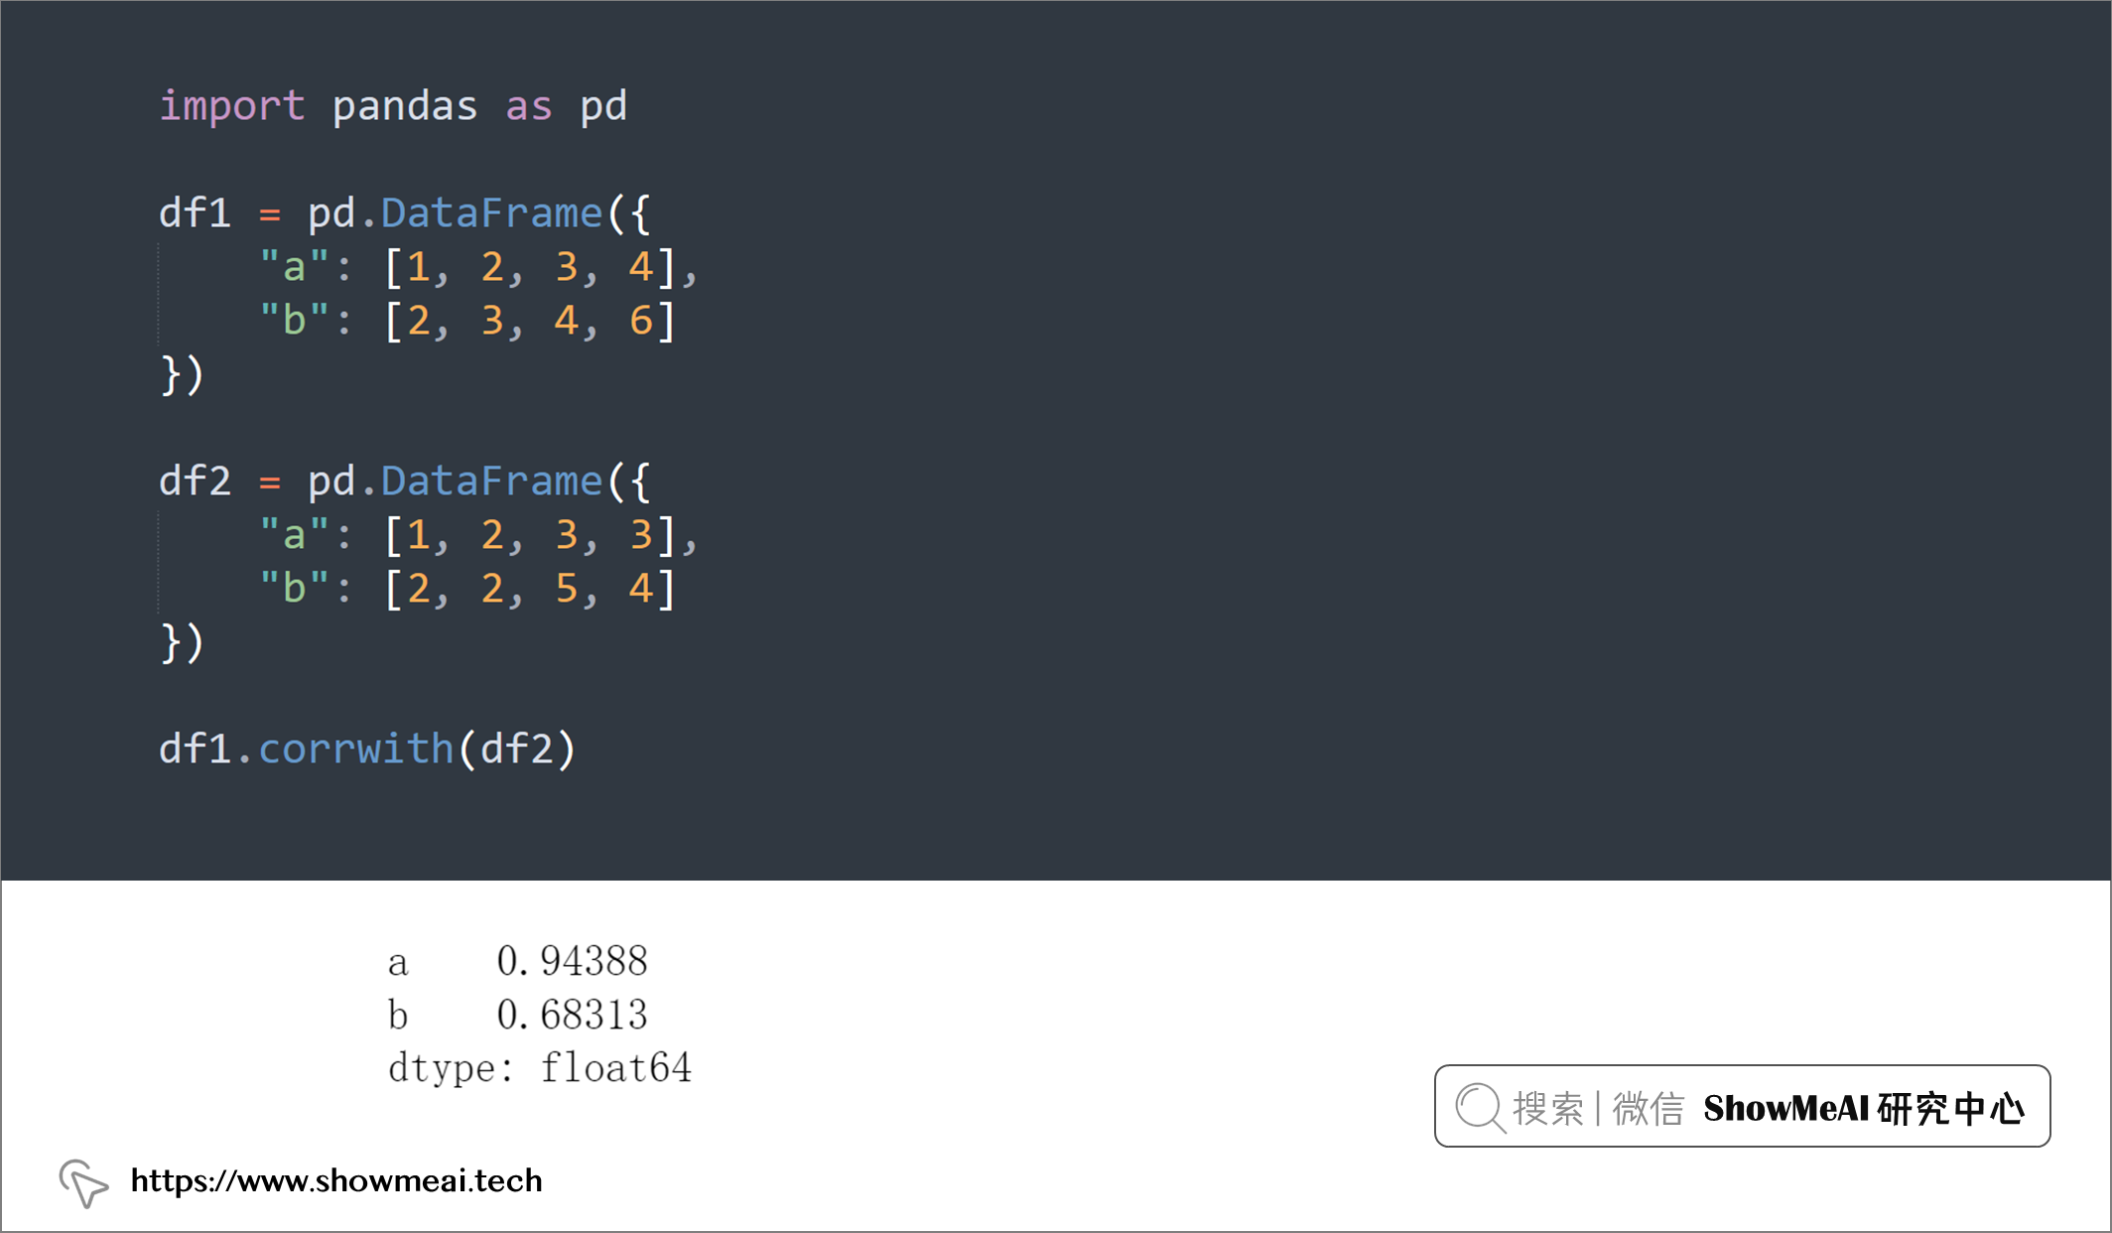
Task: Click the number 5 in df2 column b
Action: point(567,589)
